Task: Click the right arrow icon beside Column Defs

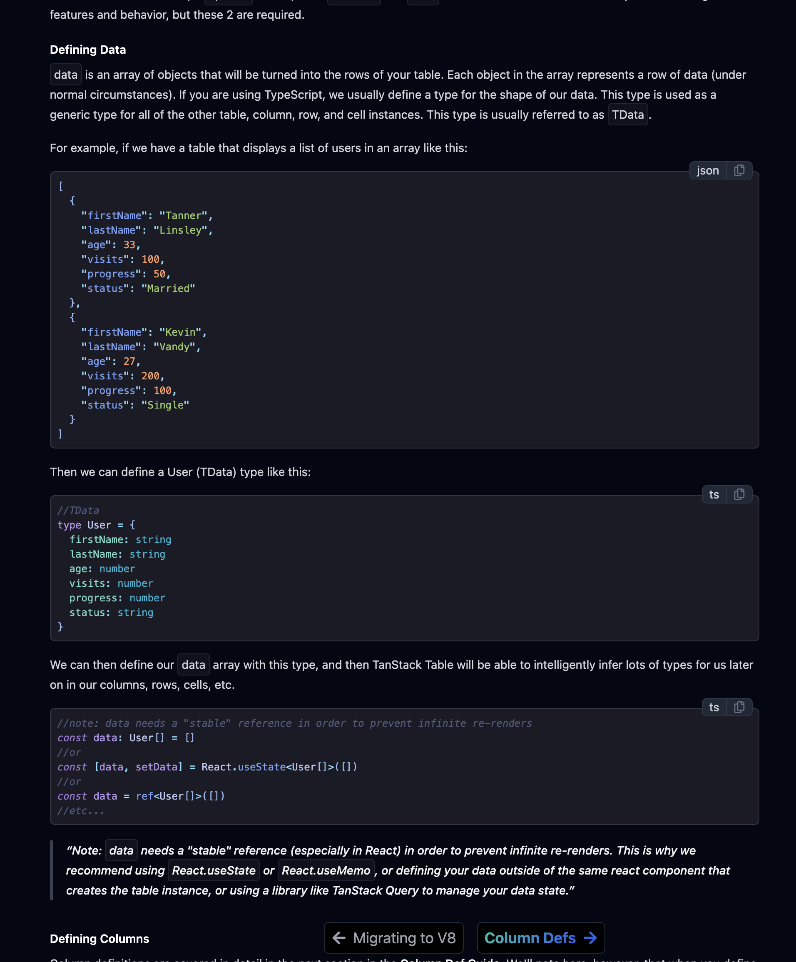Action: pos(590,938)
